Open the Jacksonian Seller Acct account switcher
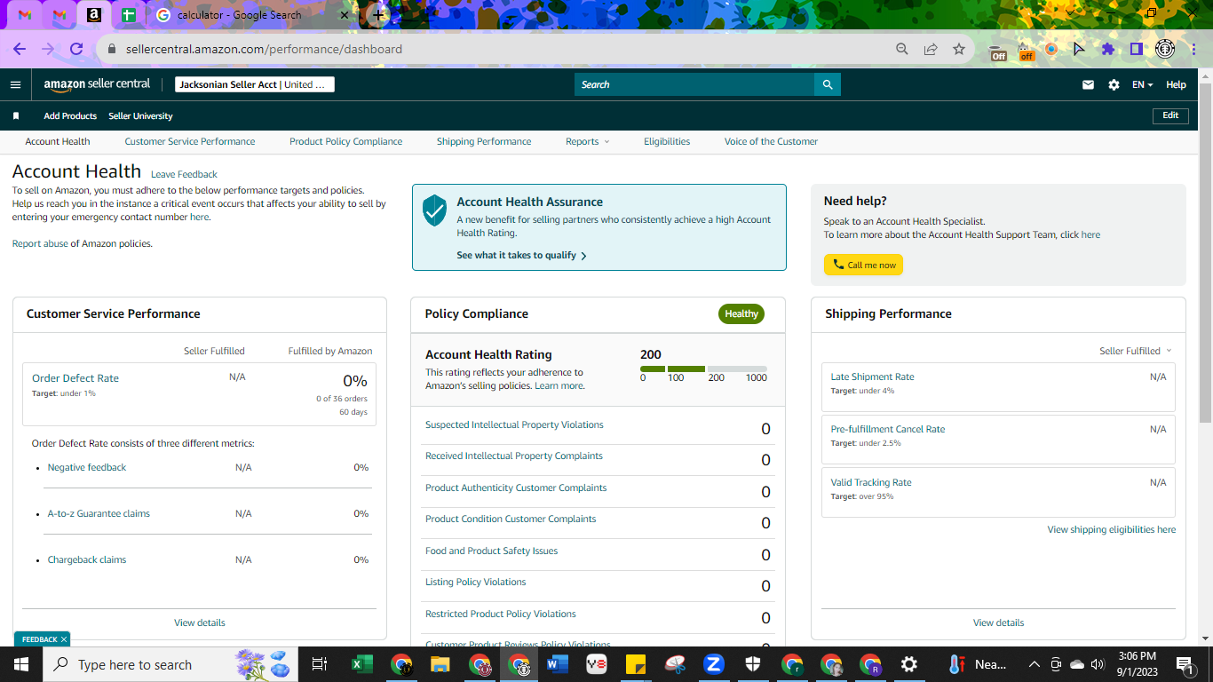This screenshot has width=1213, height=682. pos(255,84)
